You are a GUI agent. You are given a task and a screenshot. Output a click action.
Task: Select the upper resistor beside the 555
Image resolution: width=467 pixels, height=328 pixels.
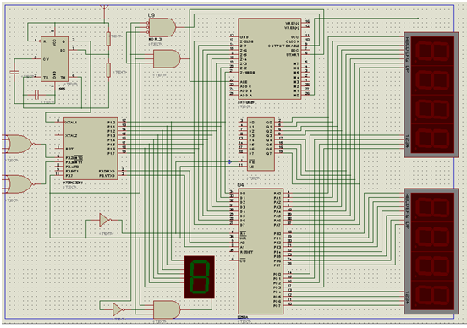coord(108,39)
